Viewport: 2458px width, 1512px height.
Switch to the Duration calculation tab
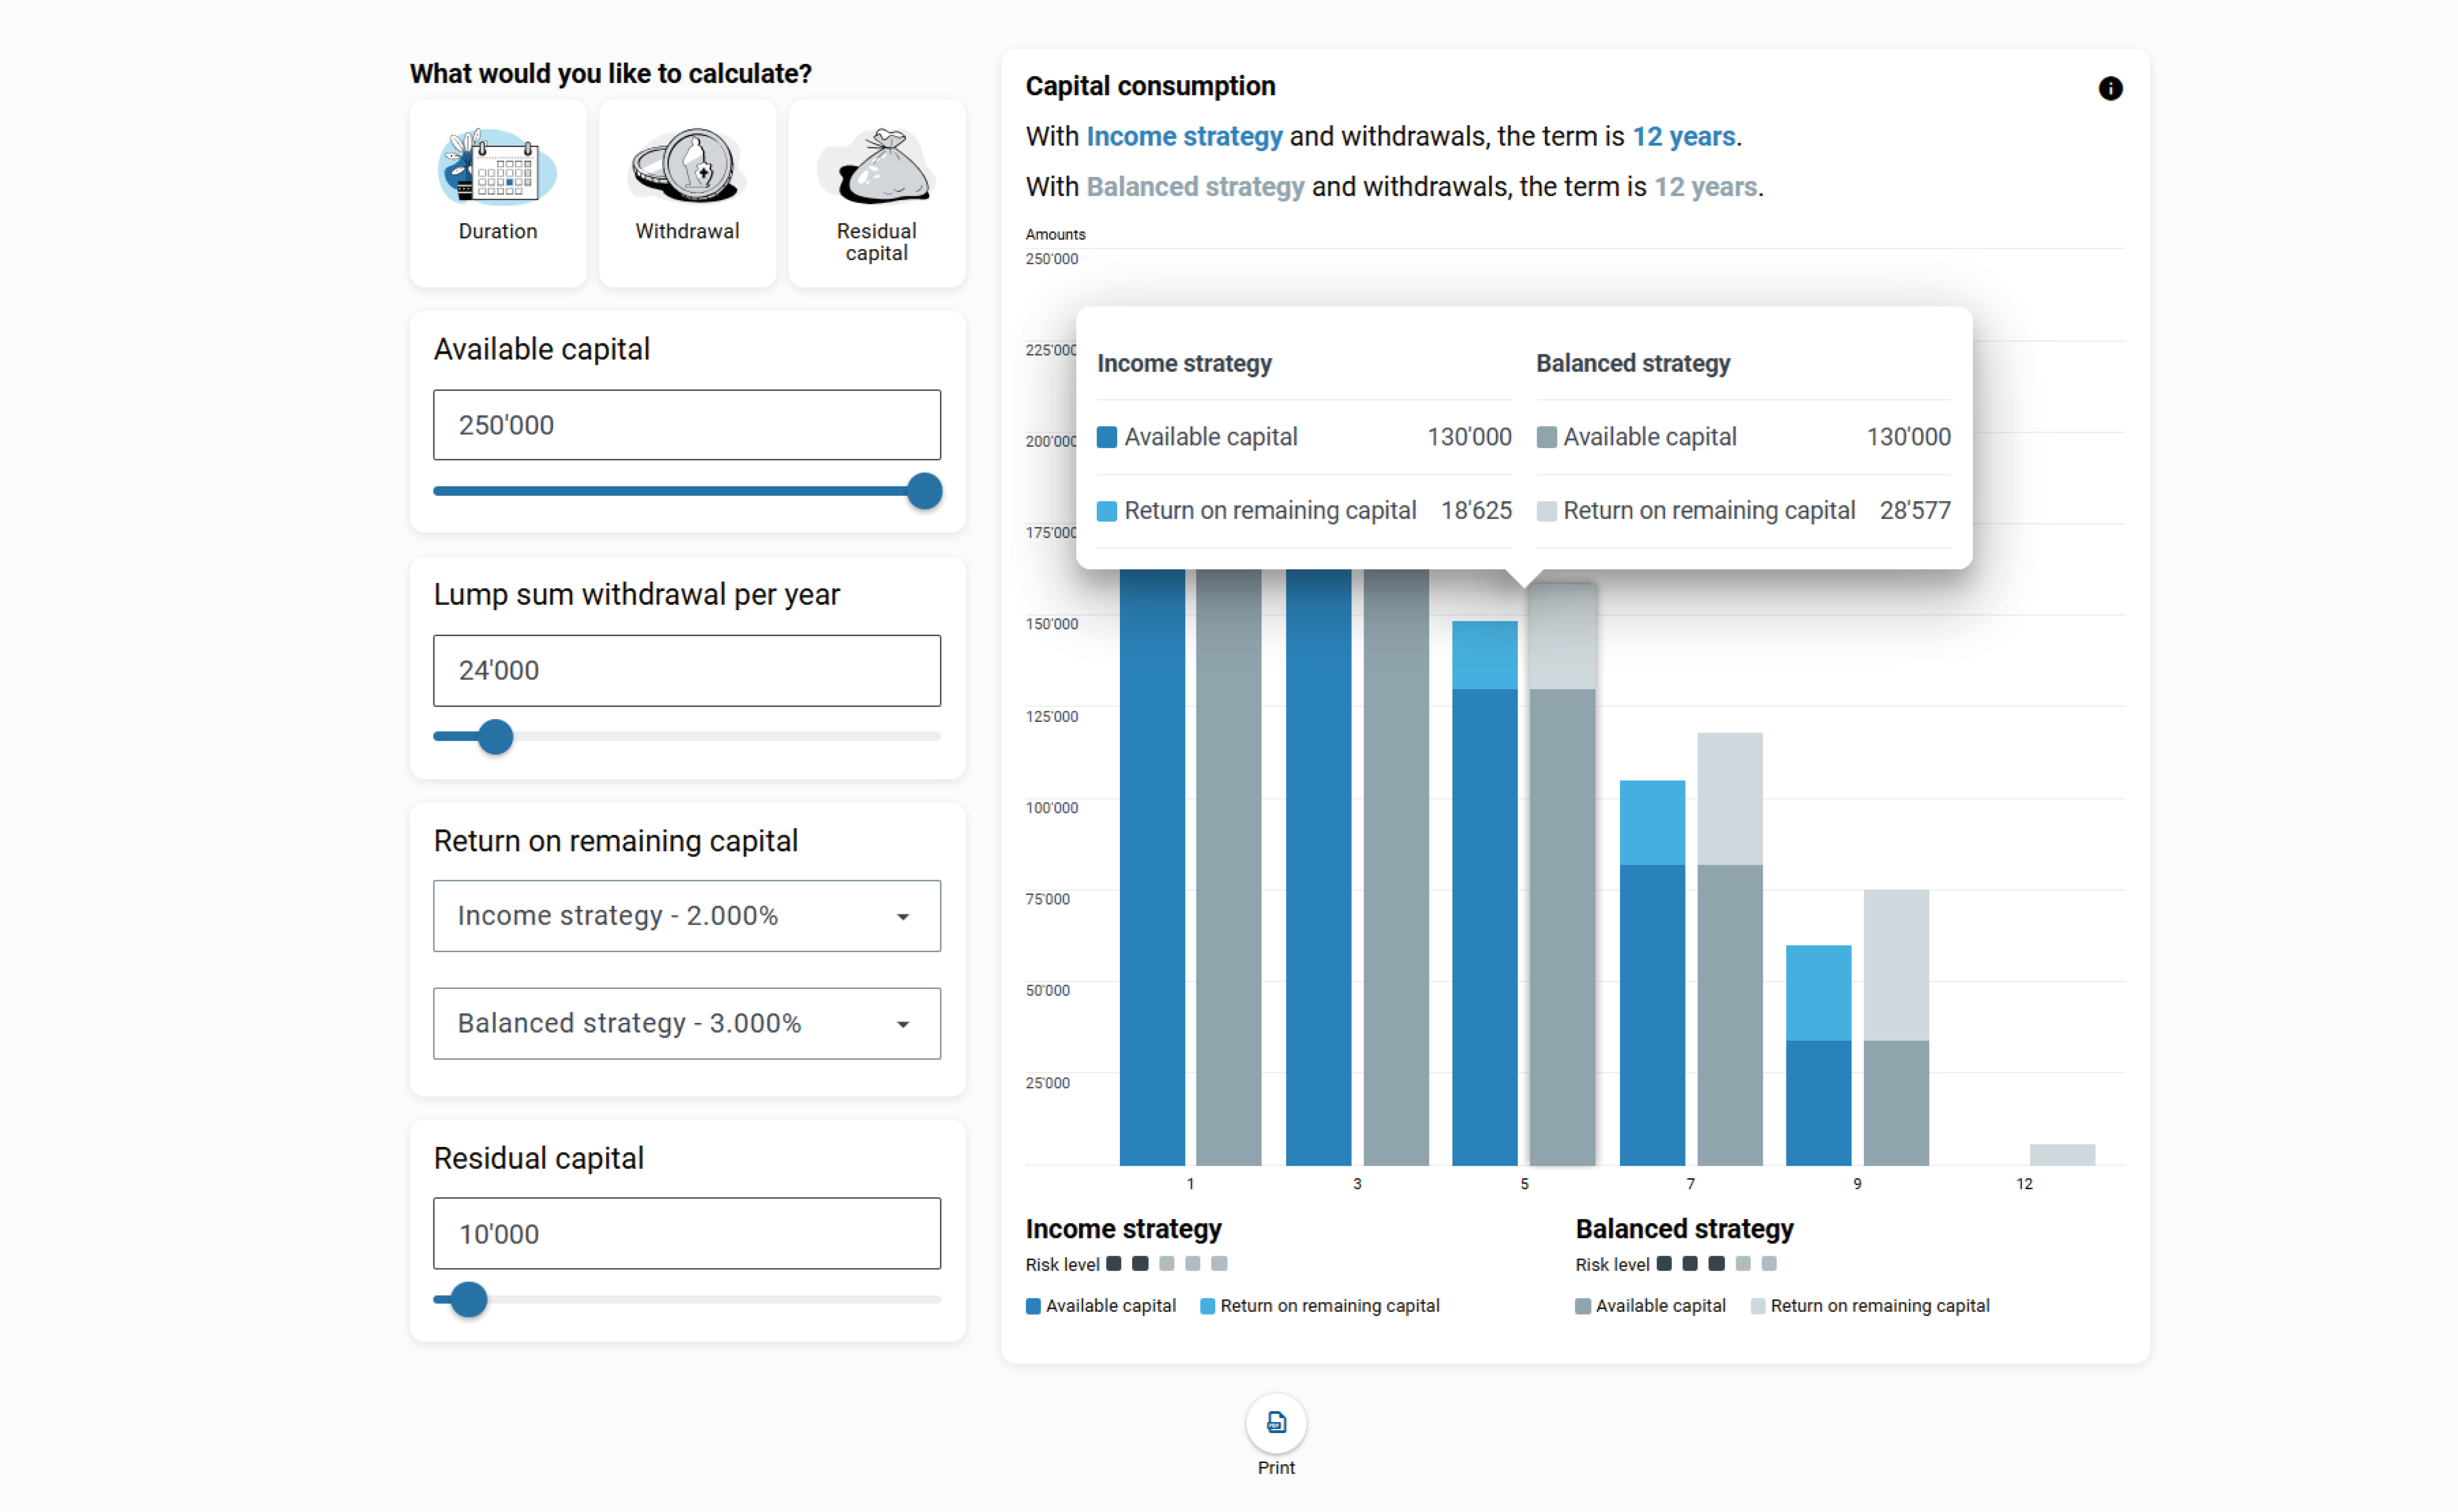point(498,231)
